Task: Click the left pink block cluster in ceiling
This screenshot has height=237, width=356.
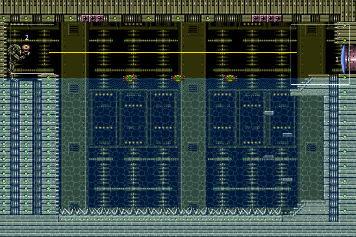Action: click(92, 19)
